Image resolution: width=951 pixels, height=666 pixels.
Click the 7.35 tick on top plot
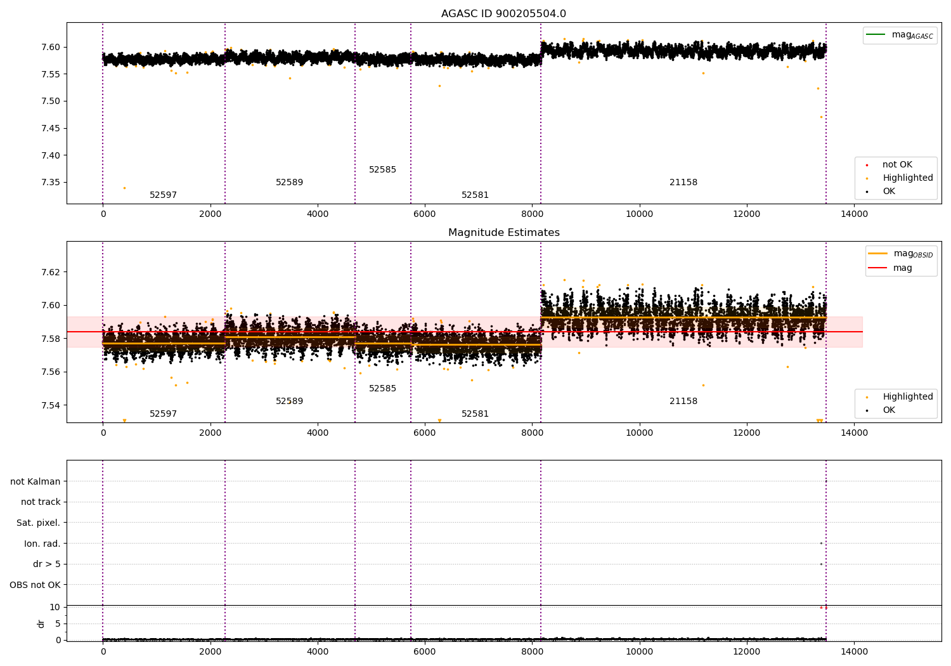pos(51,183)
